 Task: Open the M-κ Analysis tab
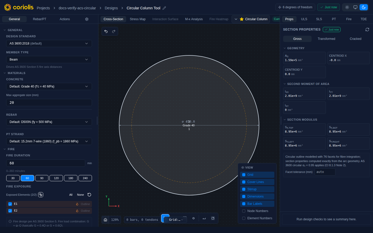coord(194,19)
